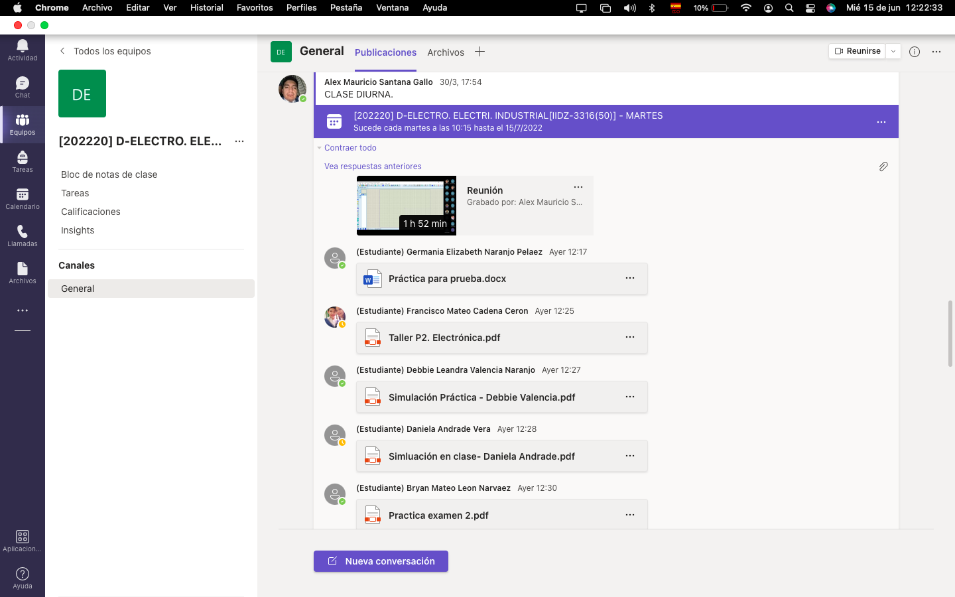Open Archivos icon in left rail
Image resolution: width=955 pixels, height=597 pixels.
coord(23,273)
